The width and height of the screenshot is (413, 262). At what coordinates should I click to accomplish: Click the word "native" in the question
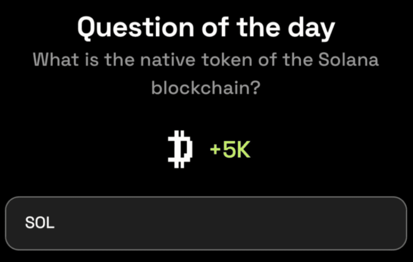pyautogui.click(x=168, y=60)
